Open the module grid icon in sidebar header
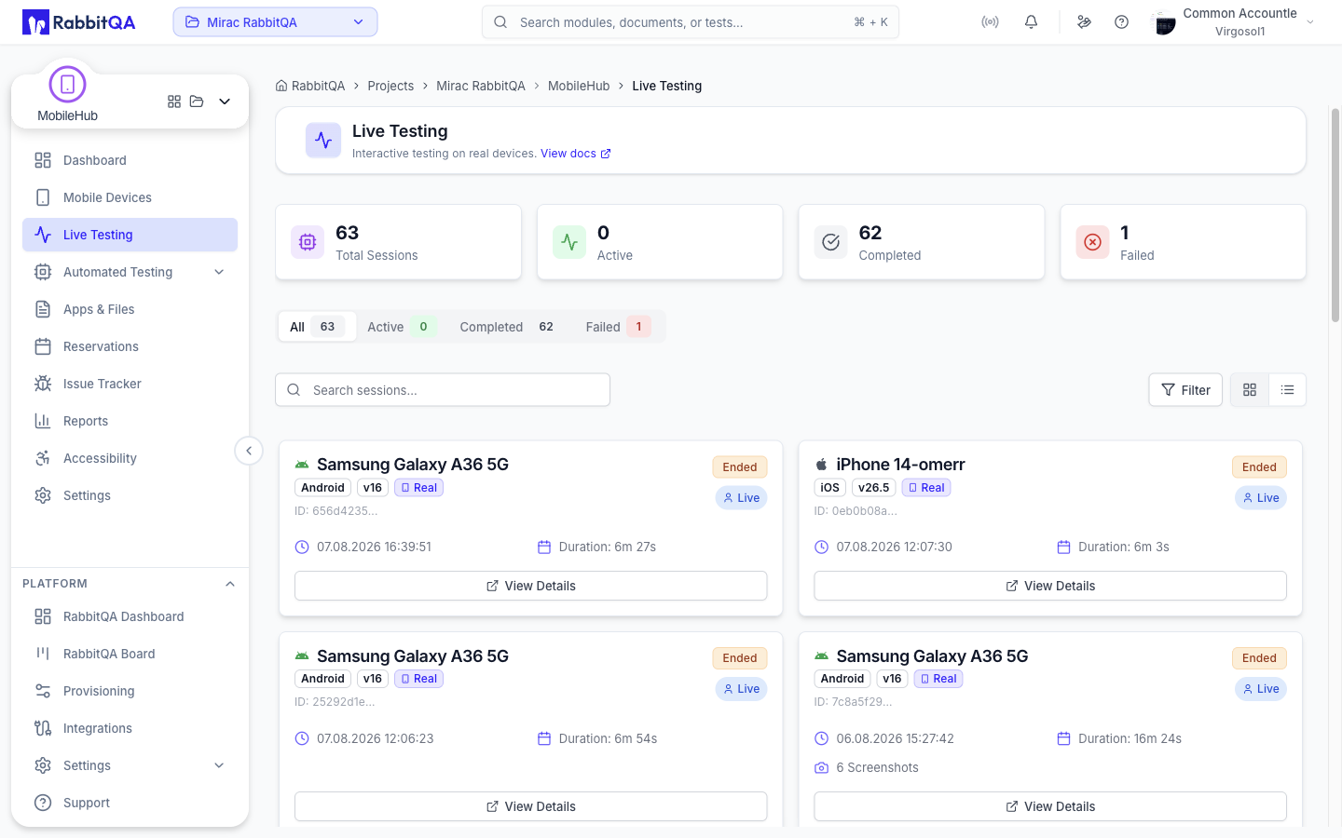 pyautogui.click(x=174, y=101)
